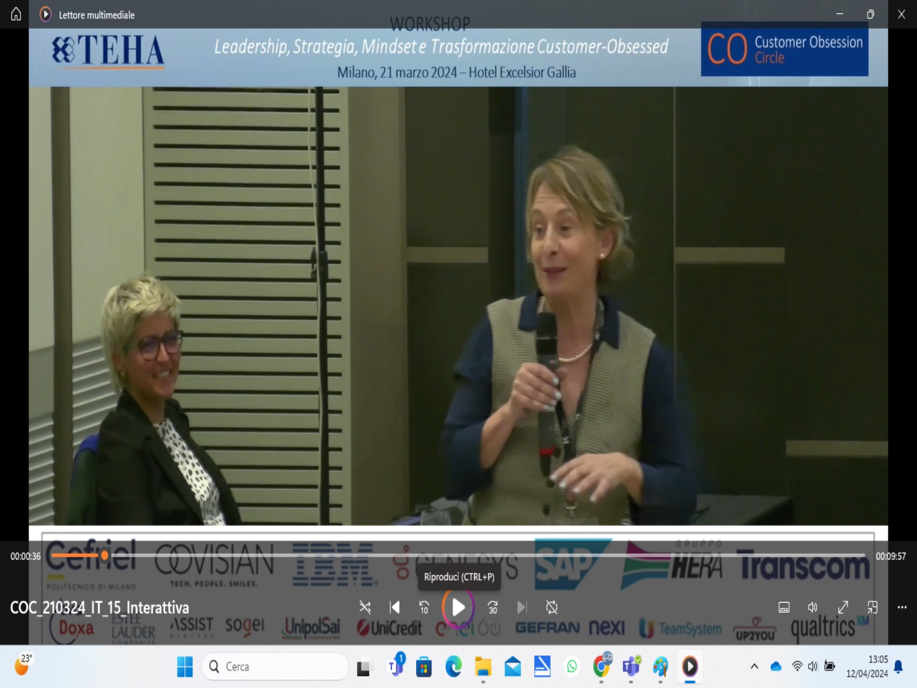Open File Explorer from taskbar
This screenshot has height=688, width=917.
(483, 667)
